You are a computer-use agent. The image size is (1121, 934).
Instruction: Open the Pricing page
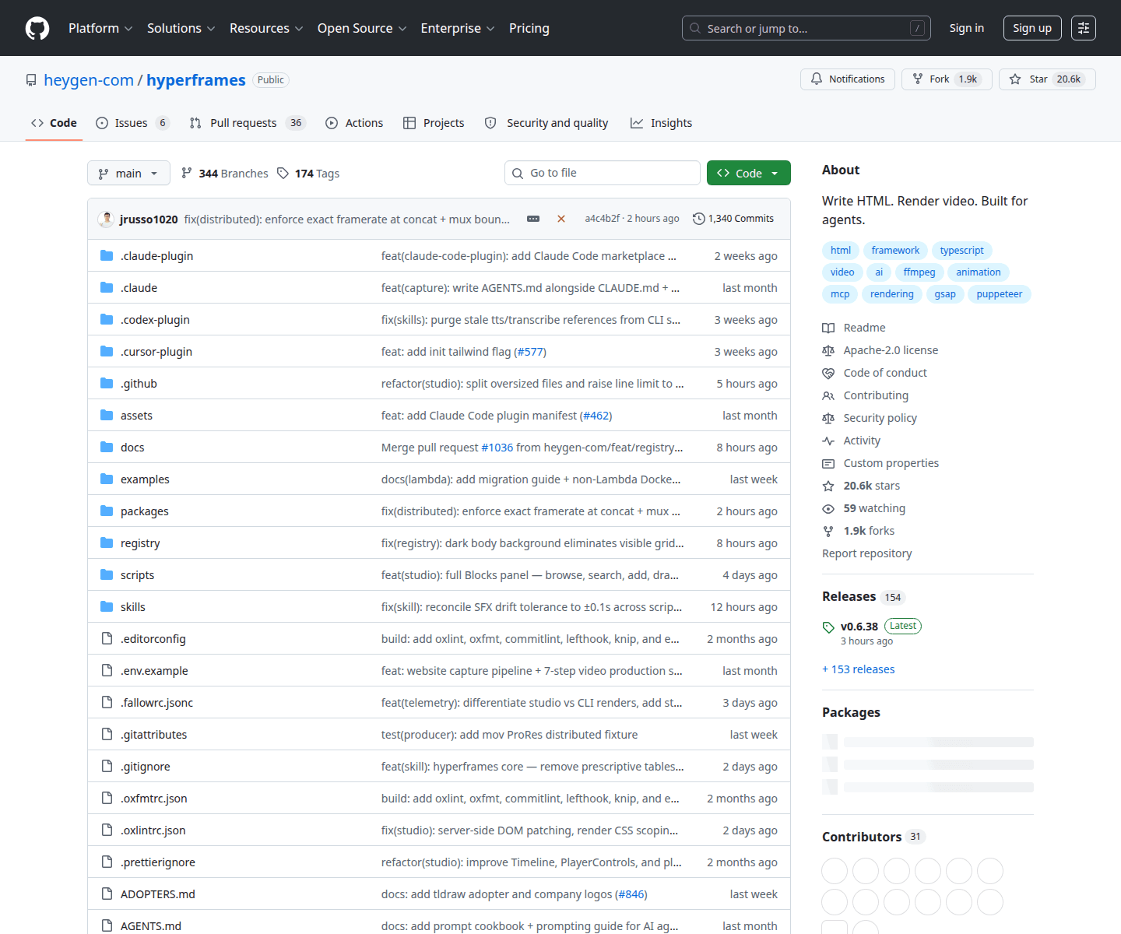(529, 28)
